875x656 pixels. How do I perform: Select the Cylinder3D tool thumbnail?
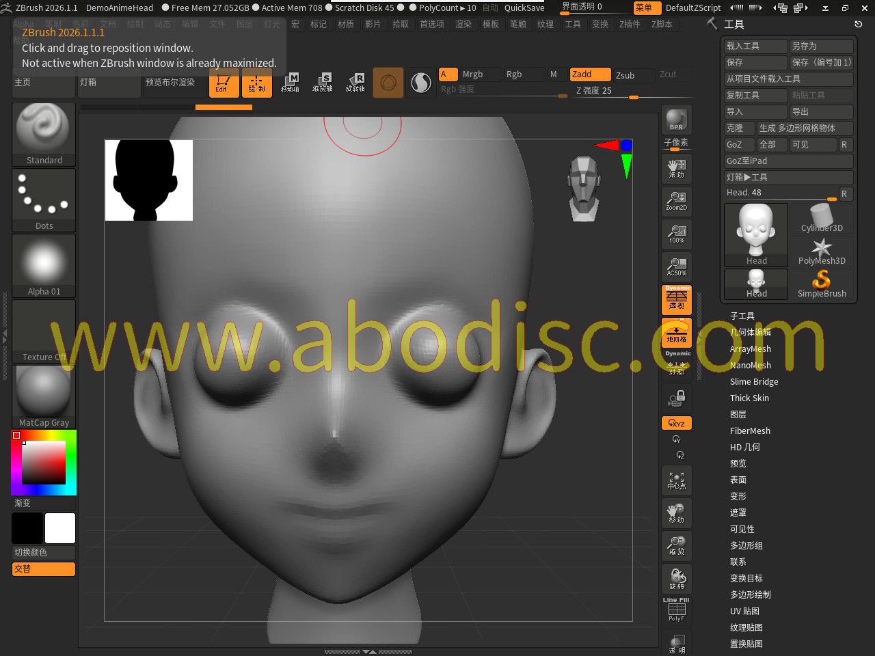tap(821, 219)
